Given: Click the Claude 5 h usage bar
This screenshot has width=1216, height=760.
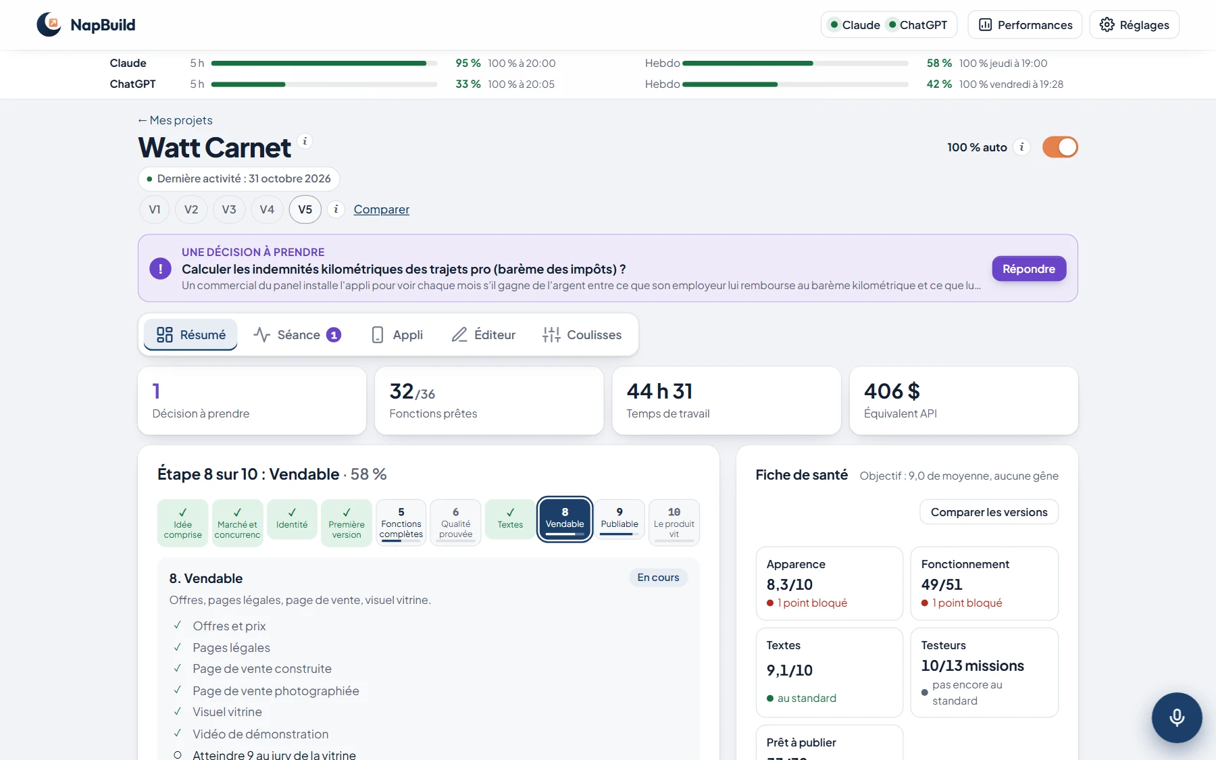Looking at the screenshot, I should pyautogui.click(x=324, y=64).
